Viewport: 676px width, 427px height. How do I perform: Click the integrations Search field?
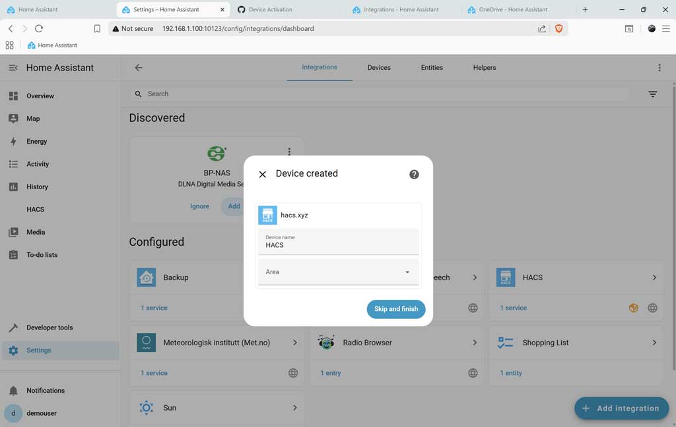tap(380, 94)
